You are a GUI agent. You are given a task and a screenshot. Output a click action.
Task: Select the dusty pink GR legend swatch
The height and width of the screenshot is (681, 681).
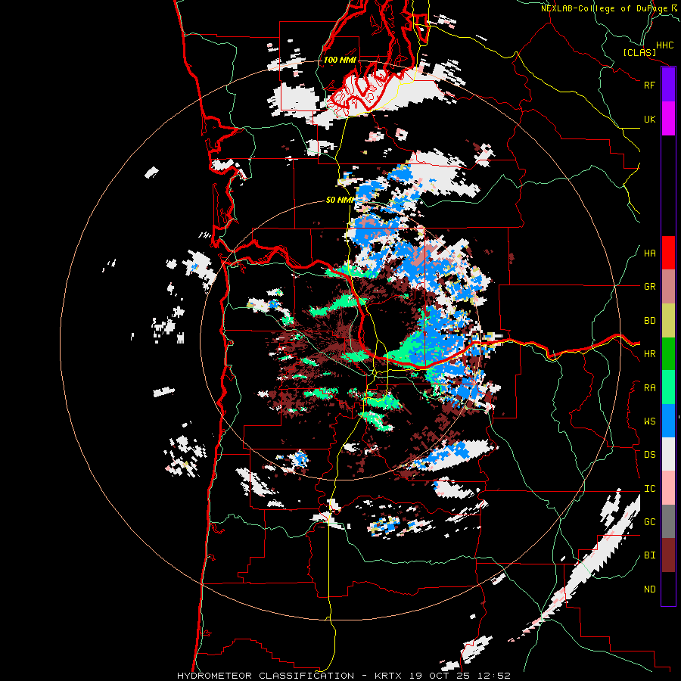[x=668, y=286]
